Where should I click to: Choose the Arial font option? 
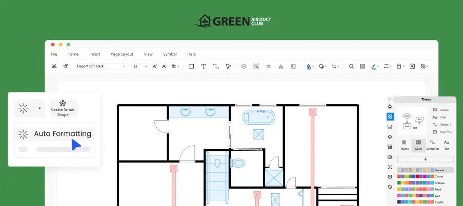tap(439, 117)
